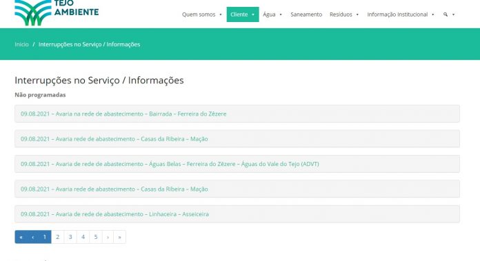This screenshot has height=261, width=480.
Task: Expand the Informação Institucional menu arrow
Action: [x=433, y=14]
